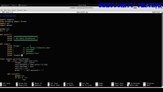Click the 'To Bracket' nano shortcut

(x=133, y=83)
